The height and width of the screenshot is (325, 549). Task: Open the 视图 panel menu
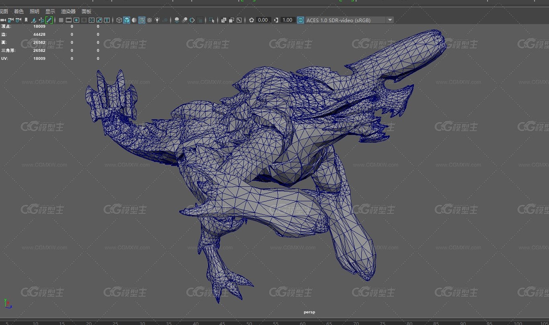[4, 12]
